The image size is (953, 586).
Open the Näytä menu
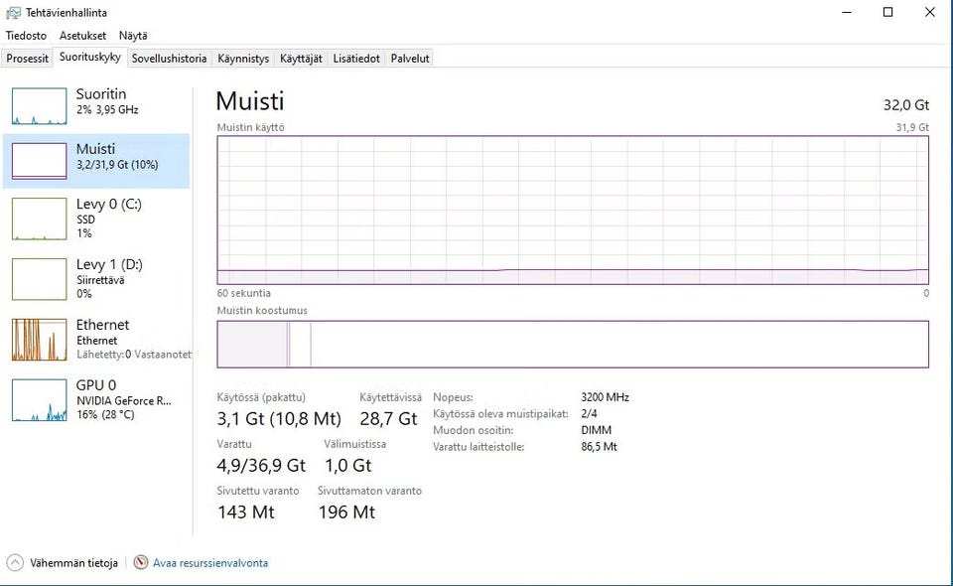tap(133, 36)
